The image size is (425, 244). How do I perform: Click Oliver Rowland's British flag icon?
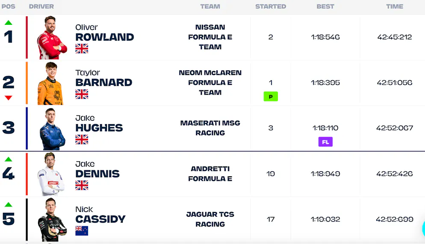(x=82, y=49)
